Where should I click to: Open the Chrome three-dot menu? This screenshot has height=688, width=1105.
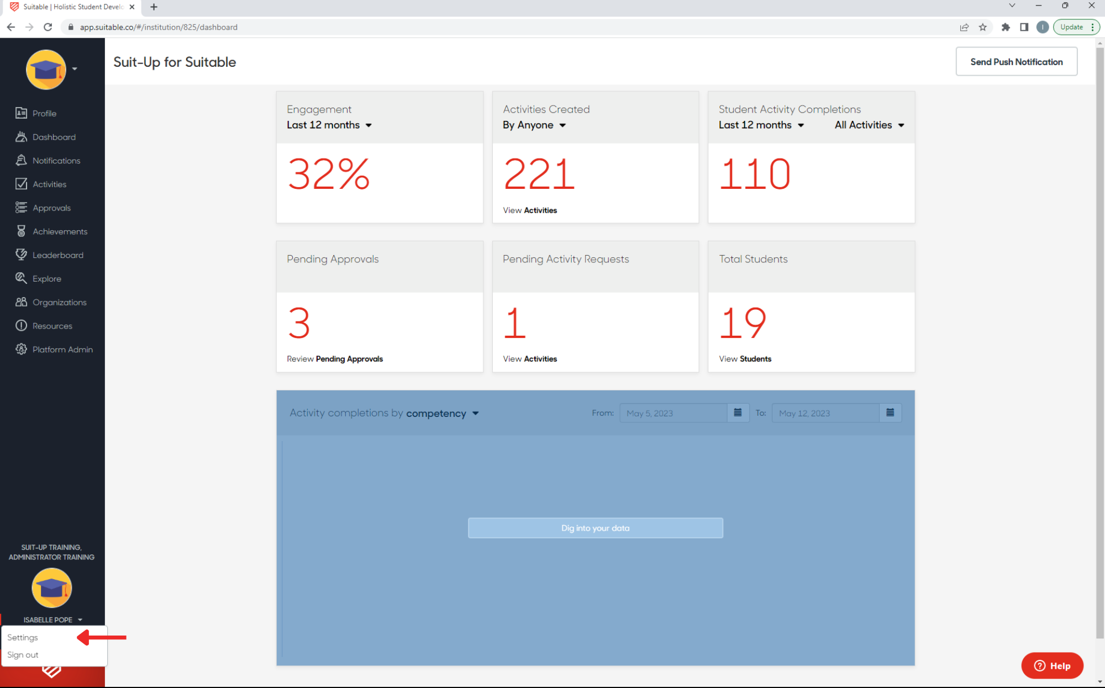[1092, 27]
